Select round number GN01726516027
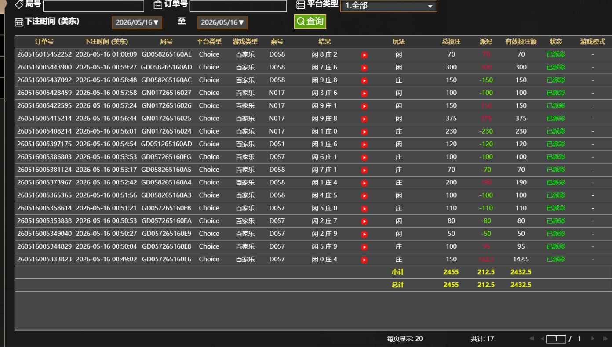Image resolution: width=612 pixels, height=347 pixels. click(x=166, y=93)
